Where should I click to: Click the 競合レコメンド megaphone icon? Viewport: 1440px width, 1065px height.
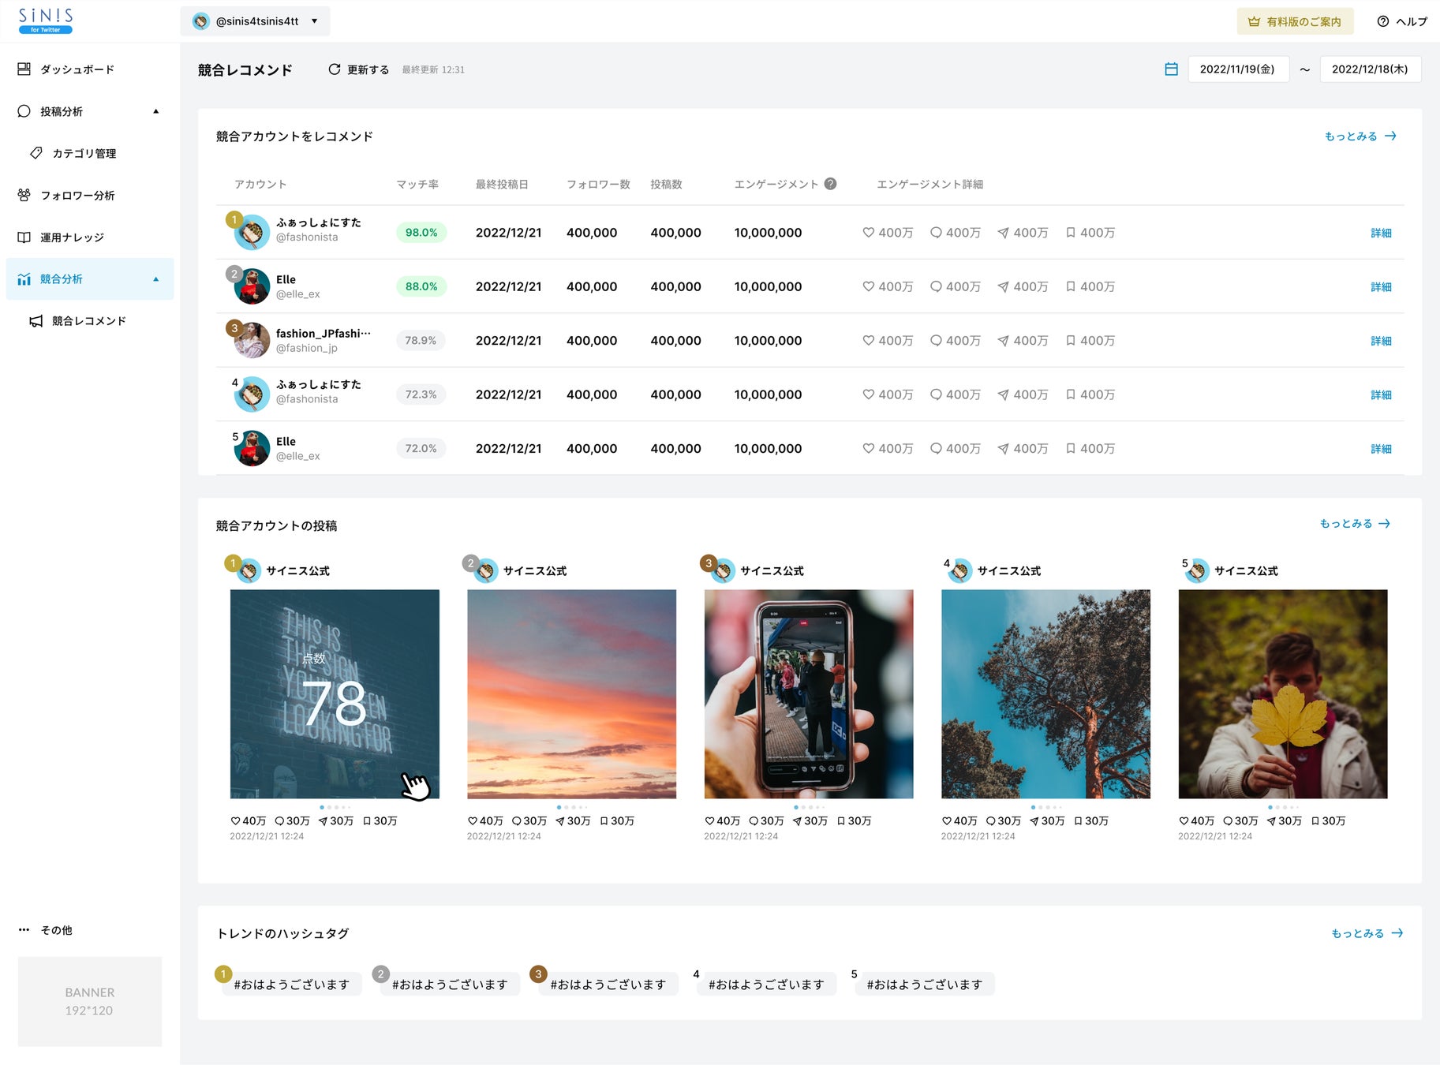tap(36, 321)
